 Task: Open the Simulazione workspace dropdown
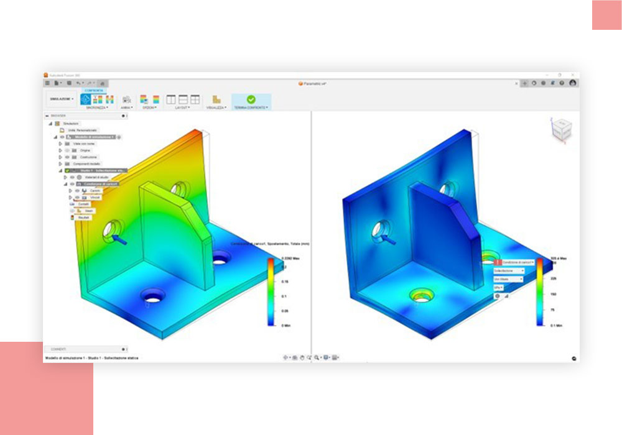pos(61,99)
